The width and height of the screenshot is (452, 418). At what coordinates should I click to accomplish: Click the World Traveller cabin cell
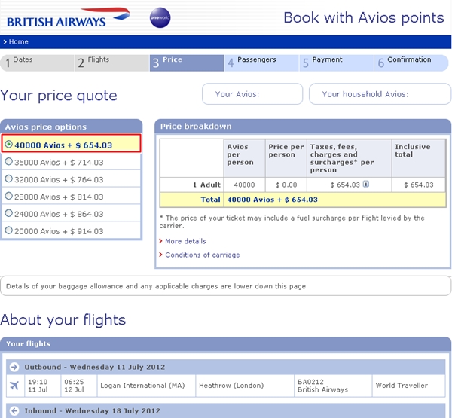pos(409,386)
